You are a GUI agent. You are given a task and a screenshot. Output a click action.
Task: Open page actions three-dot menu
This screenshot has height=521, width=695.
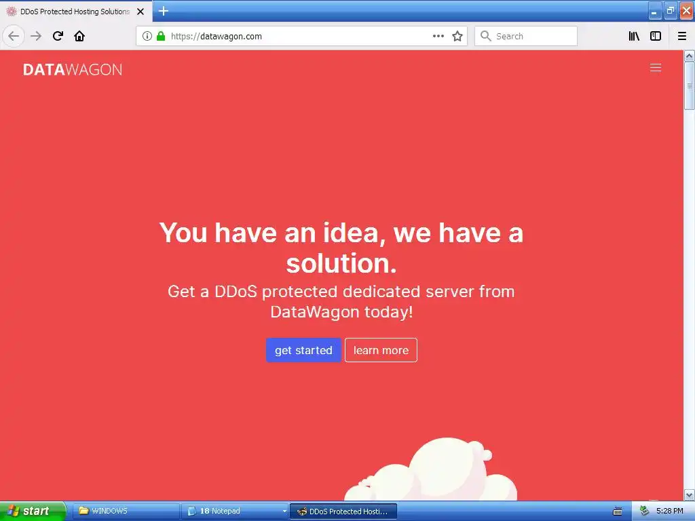click(x=438, y=36)
